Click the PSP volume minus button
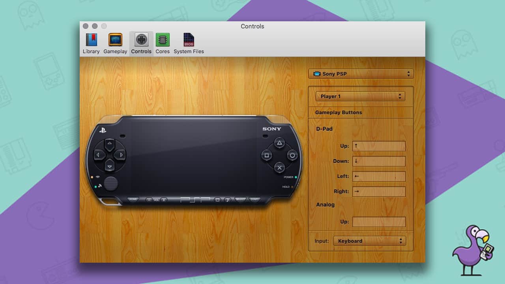 click(149, 200)
